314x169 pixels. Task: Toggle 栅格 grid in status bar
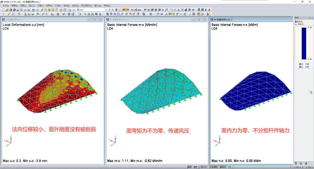(195, 167)
